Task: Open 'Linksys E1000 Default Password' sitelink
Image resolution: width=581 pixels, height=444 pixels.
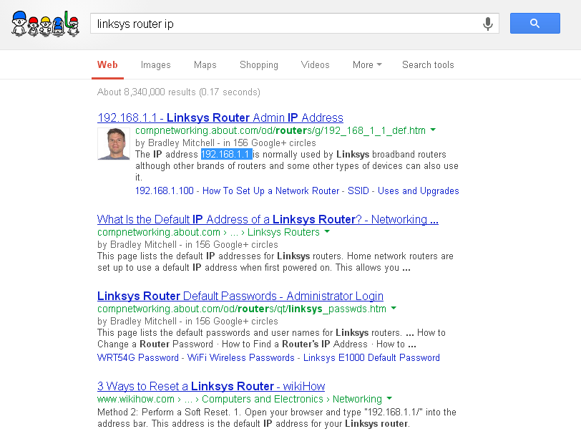Action: [x=371, y=357]
